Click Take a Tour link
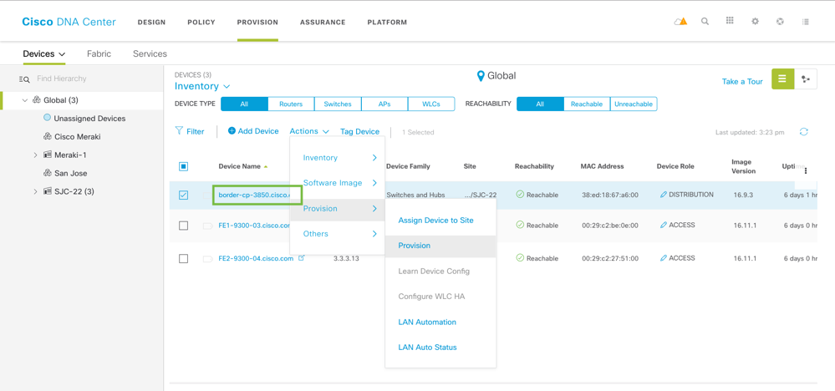The image size is (835, 391). (x=742, y=81)
